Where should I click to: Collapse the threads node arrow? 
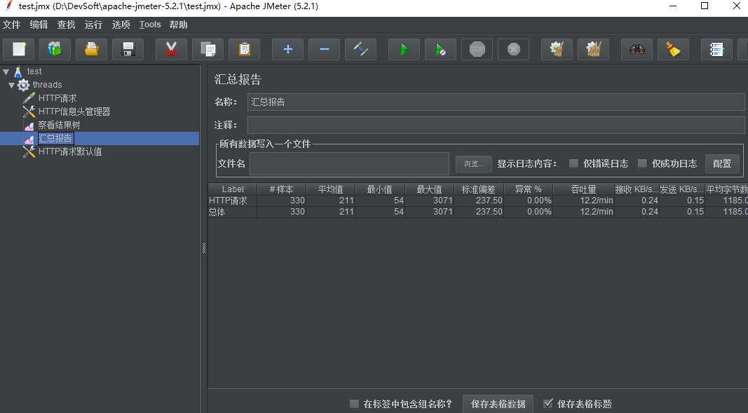pyautogui.click(x=11, y=86)
